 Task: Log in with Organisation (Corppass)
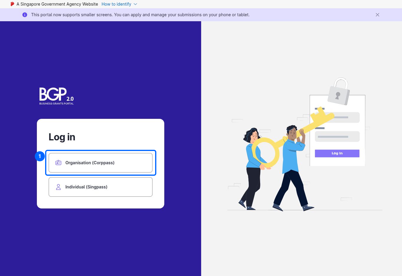click(101, 163)
